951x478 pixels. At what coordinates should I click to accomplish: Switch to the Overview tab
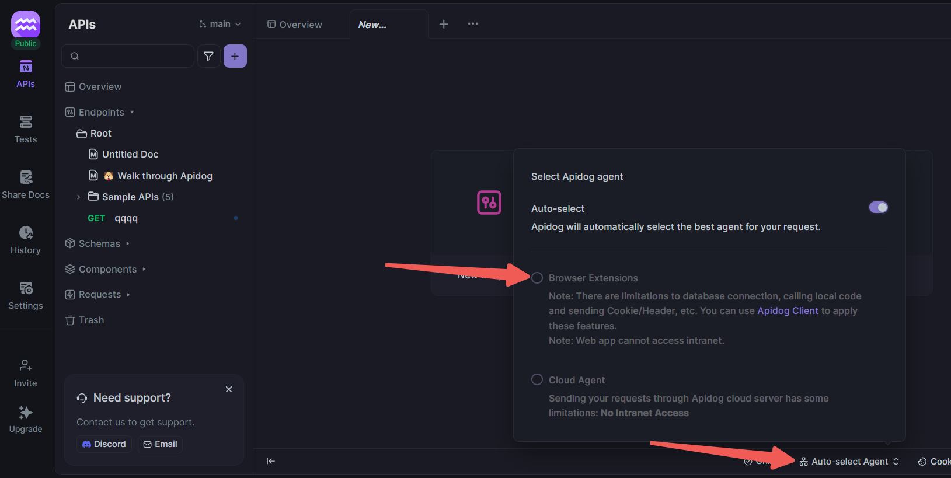[x=295, y=25]
